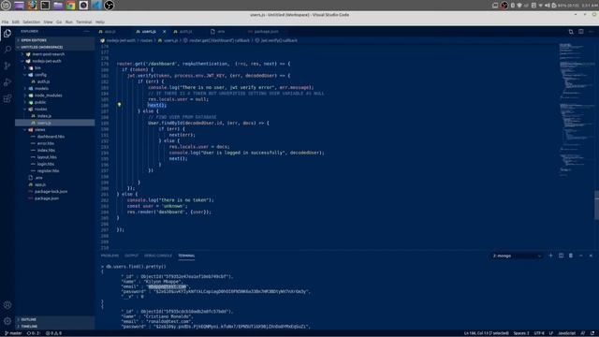Switch to the .env editor tab
Screen dimensions: 599x337
point(221,32)
